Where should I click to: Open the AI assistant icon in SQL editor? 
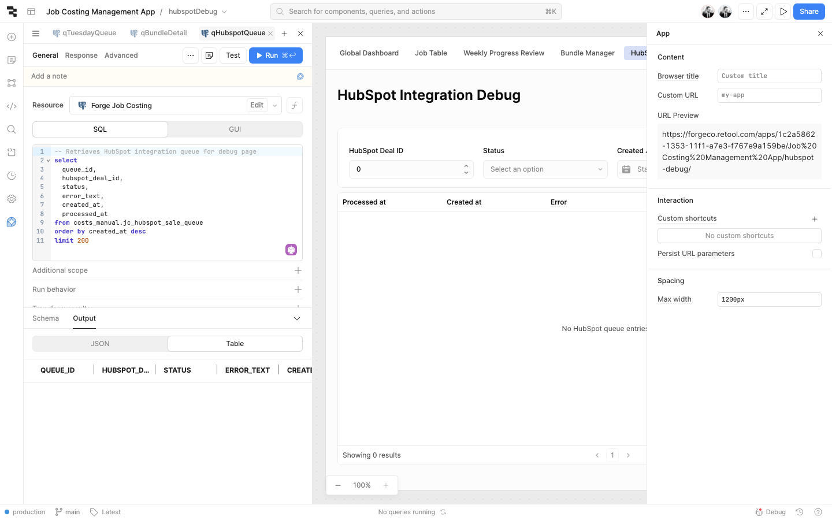tap(291, 250)
